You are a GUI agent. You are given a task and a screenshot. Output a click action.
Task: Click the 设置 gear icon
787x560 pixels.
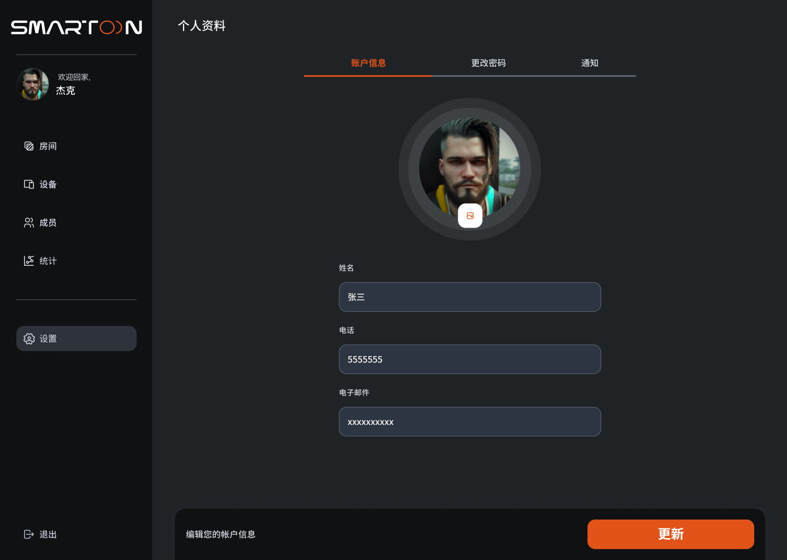point(29,339)
